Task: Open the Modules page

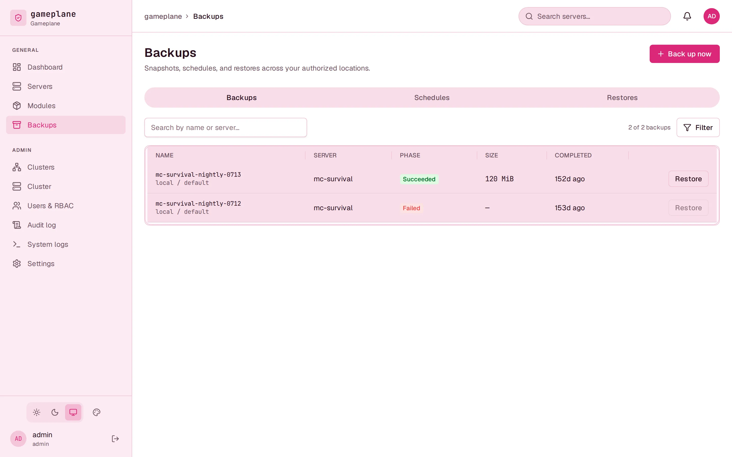Action: [66, 106]
